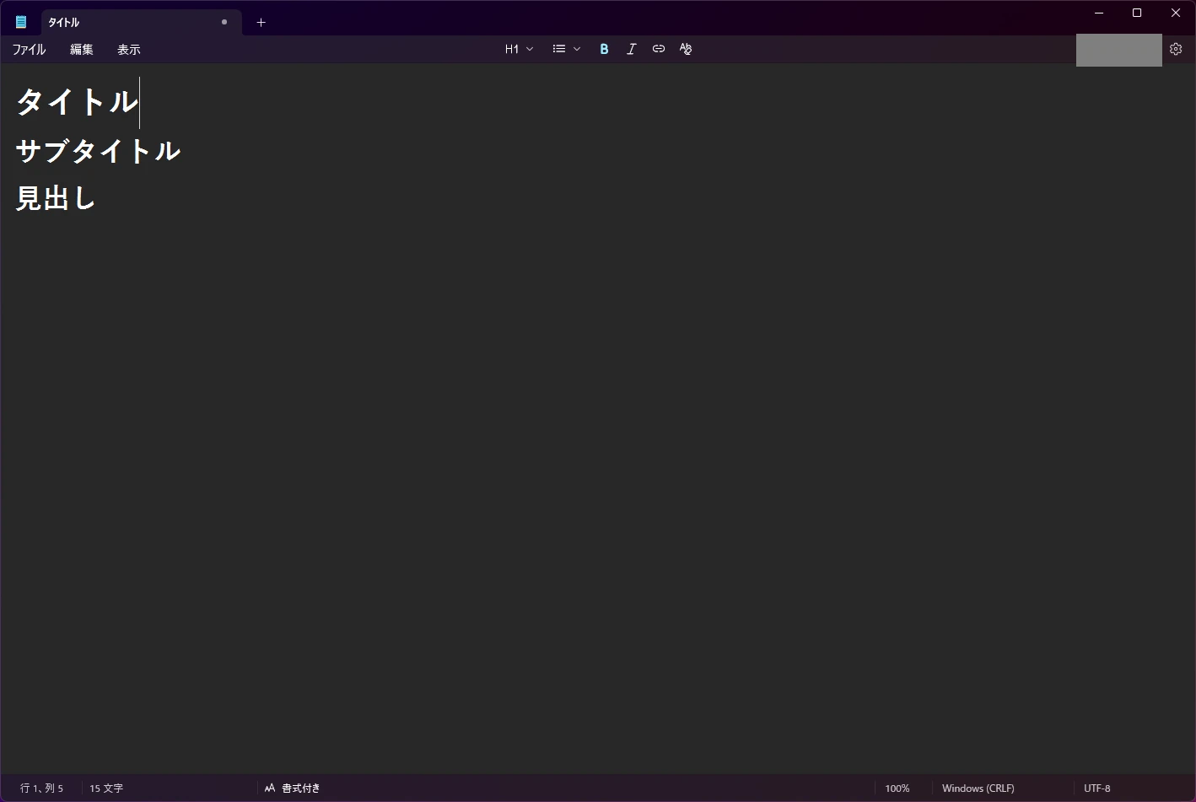Click the Notepad app icon in the title bar
Image resolution: width=1196 pixels, height=802 pixels.
tap(21, 23)
